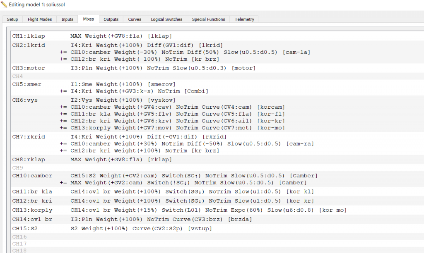Switch to the Logical Switches tab
The image size is (424, 253).
(x=166, y=19)
